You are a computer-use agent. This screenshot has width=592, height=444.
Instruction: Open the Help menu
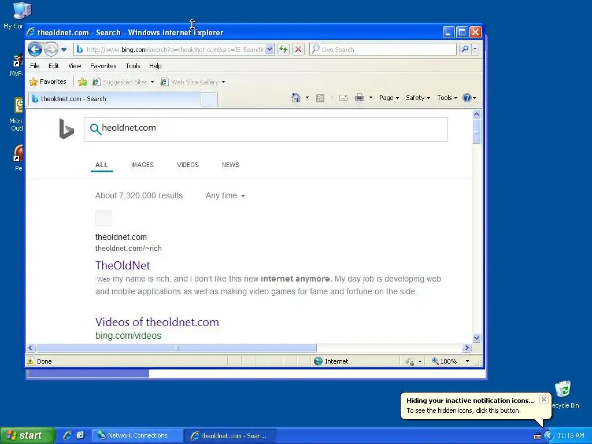click(155, 66)
